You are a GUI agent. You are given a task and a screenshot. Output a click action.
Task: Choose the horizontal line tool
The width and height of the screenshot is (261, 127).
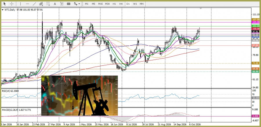tap(28, 4)
